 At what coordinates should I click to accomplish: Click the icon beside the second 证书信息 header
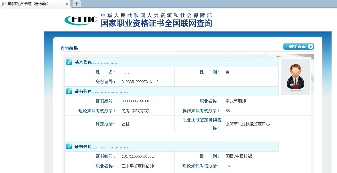pyautogui.click(x=69, y=146)
